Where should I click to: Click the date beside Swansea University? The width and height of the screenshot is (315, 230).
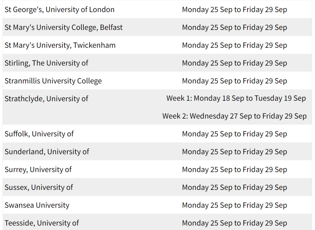235,205
